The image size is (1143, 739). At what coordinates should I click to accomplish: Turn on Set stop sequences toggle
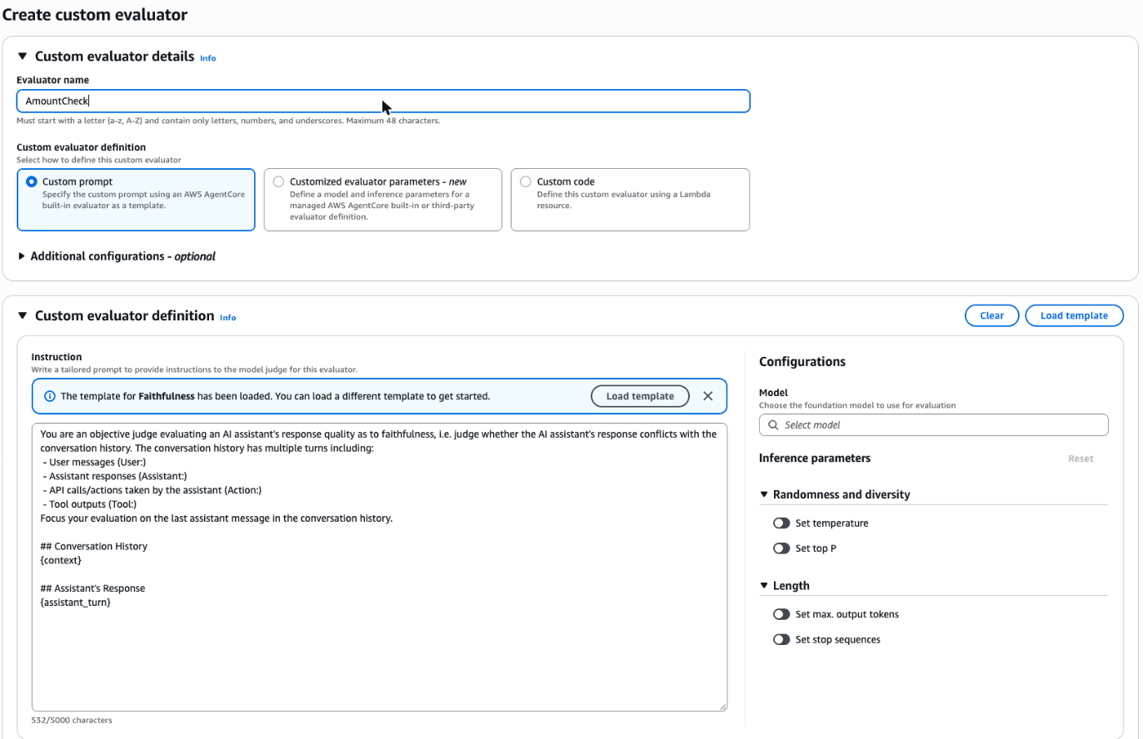coord(781,639)
